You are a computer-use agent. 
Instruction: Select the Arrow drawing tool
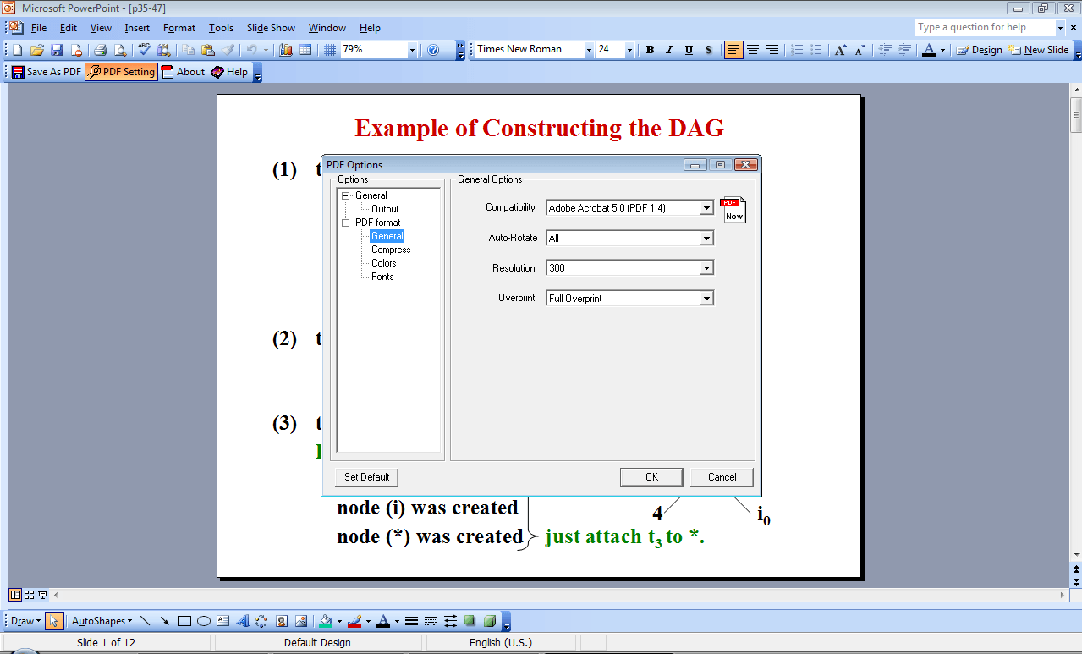pyautogui.click(x=164, y=621)
